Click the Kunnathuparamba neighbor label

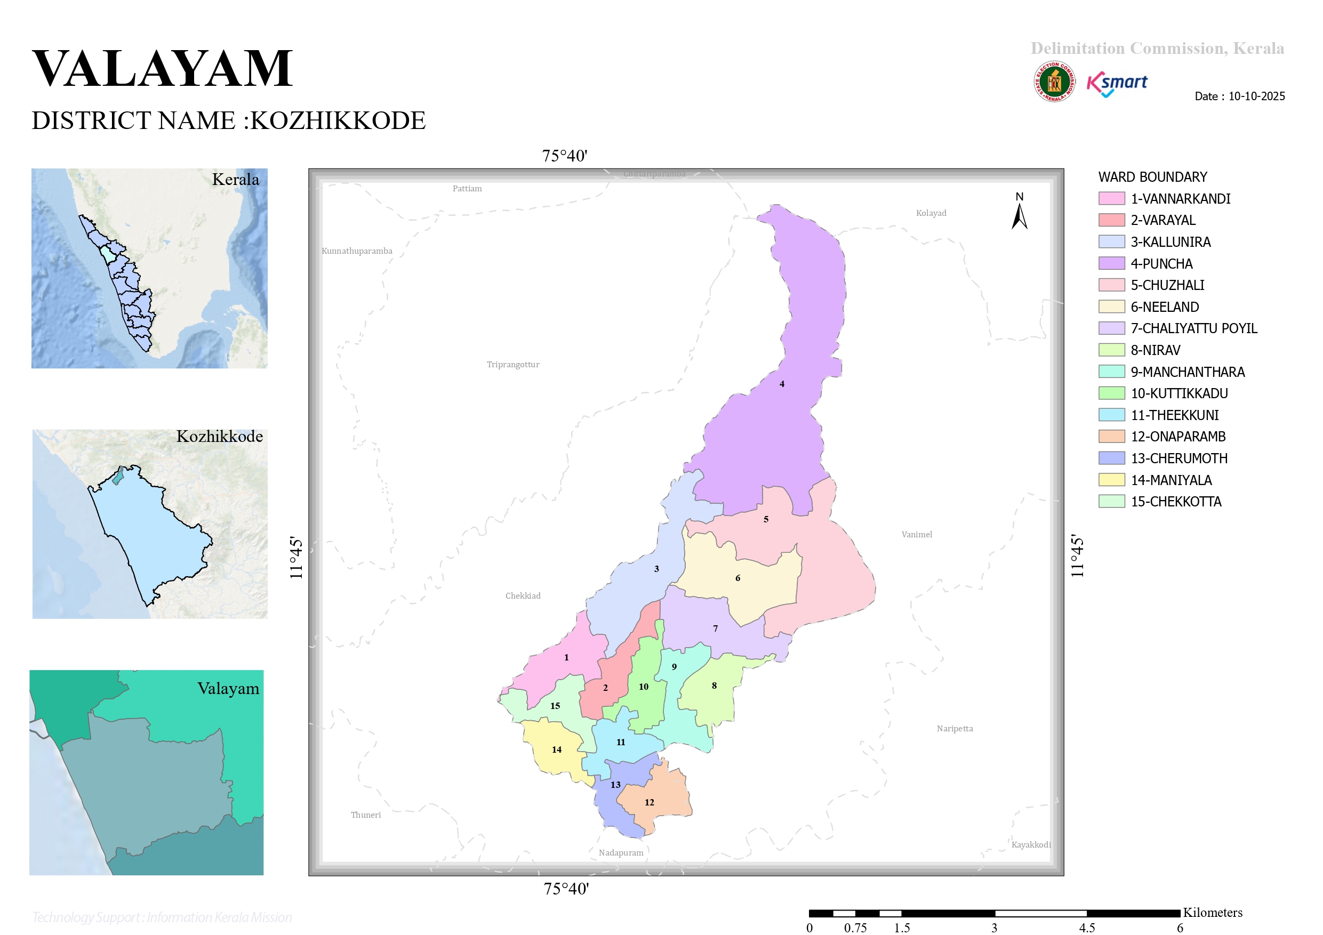[357, 251]
